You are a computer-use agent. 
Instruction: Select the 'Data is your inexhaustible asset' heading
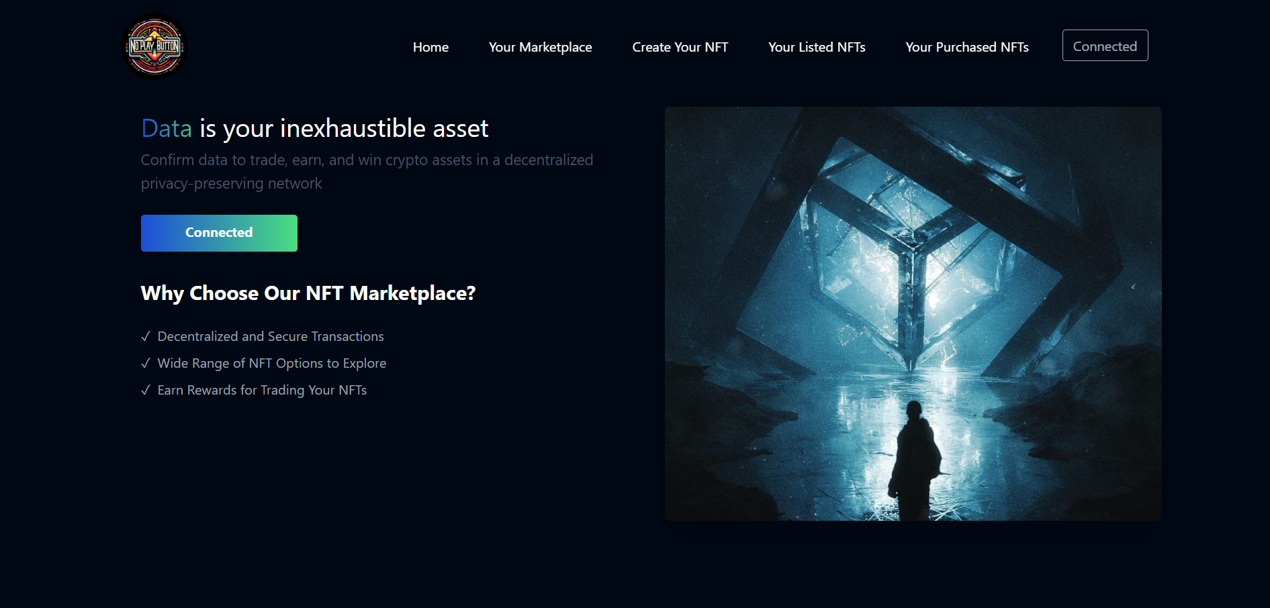click(314, 128)
